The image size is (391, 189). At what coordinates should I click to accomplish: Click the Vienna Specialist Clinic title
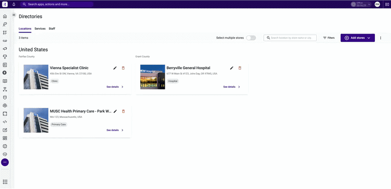pyautogui.click(x=69, y=68)
